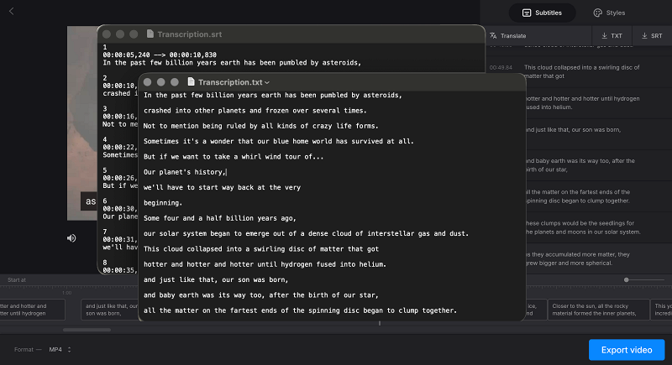
Task: Open the Transcription.txt title dropdown chevron
Action: [x=267, y=82]
